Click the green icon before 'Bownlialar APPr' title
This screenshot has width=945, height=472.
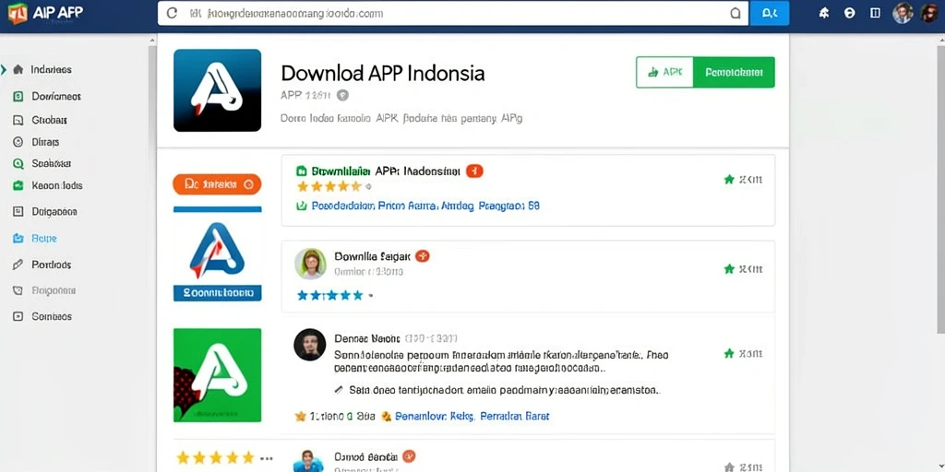(302, 171)
